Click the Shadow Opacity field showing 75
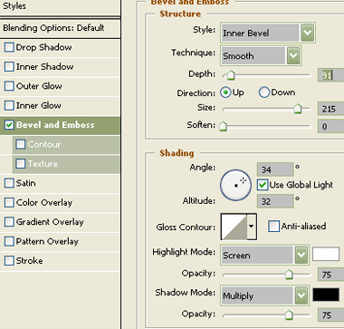The width and height of the screenshot is (344, 329). pyautogui.click(x=331, y=315)
